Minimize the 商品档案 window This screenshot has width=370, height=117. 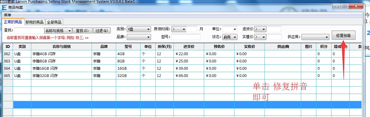coord(337,6)
